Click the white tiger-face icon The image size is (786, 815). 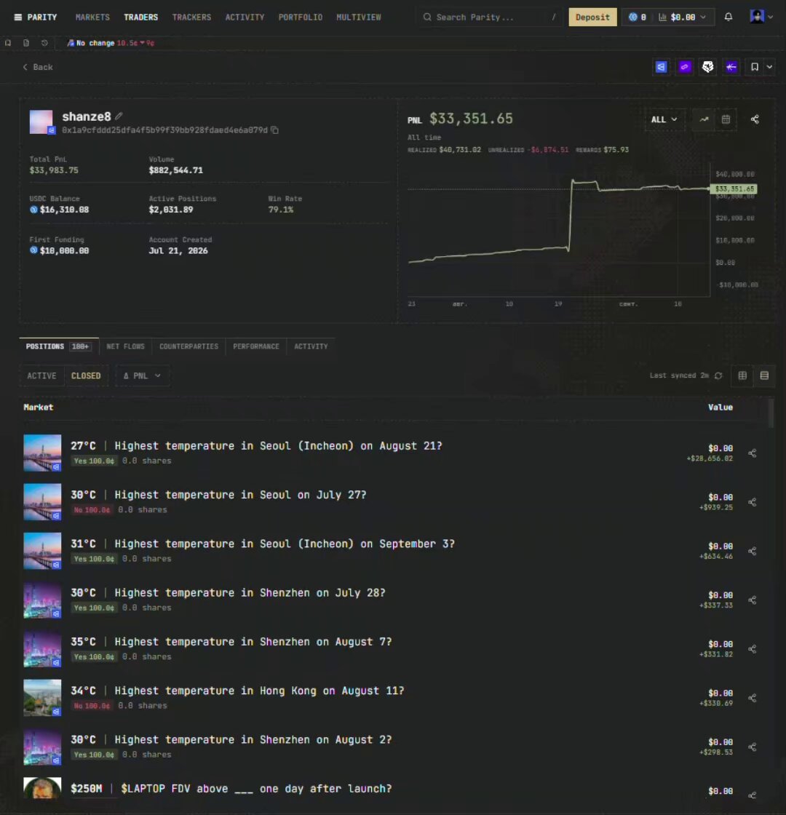click(707, 67)
